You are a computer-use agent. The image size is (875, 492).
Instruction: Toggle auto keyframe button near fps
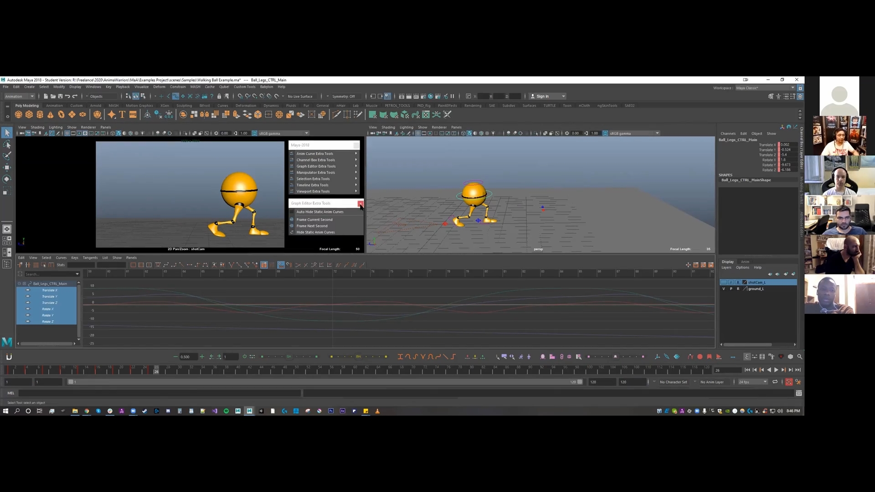(x=789, y=382)
